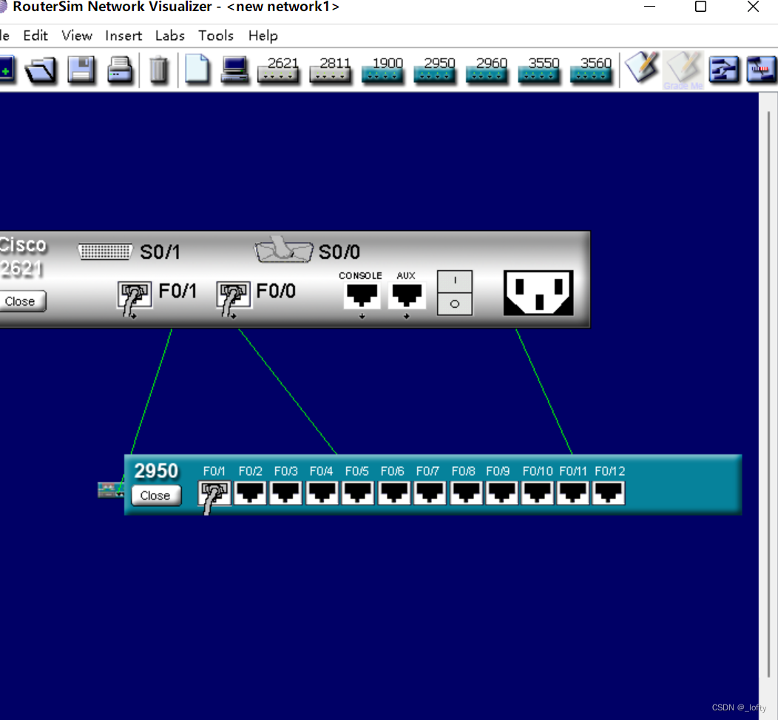Select switch port F0/4
Image resolution: width=778 pixels, height=720 pixels.
click(322, 493)
